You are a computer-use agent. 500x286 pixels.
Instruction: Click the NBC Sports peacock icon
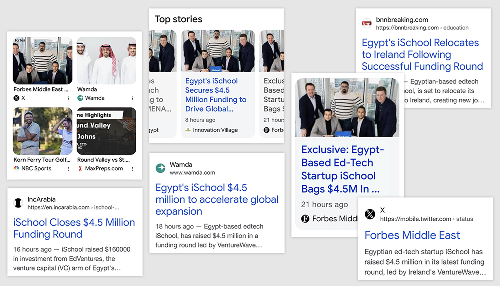[x=16, y=168]
